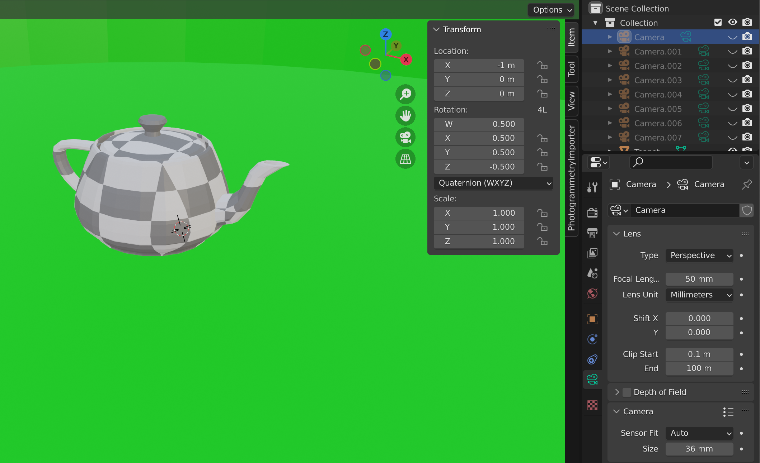
Task: Open the Sensor Fit dropdown set to Auto
Action: point(699,433)
